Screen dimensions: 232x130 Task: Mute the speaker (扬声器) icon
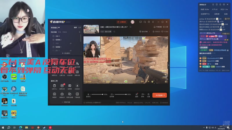112,94
